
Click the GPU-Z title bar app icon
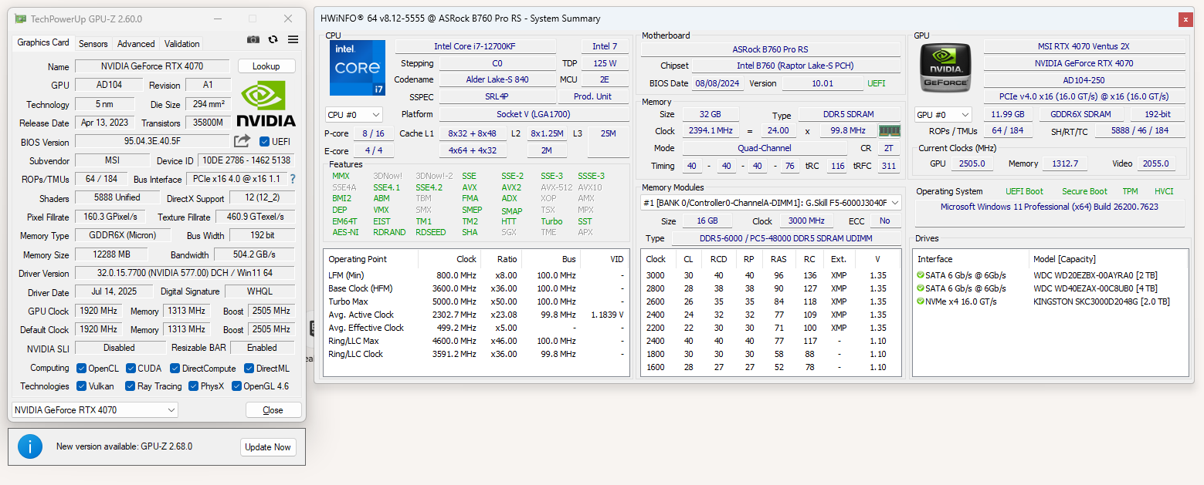click(20, 19)
